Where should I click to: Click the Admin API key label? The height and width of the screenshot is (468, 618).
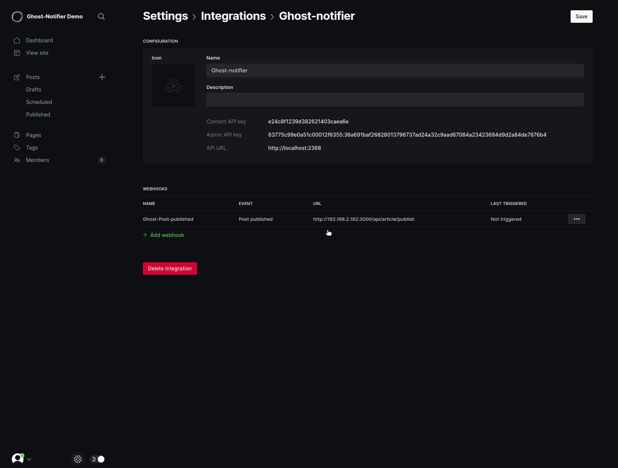(x=224, y=135)
